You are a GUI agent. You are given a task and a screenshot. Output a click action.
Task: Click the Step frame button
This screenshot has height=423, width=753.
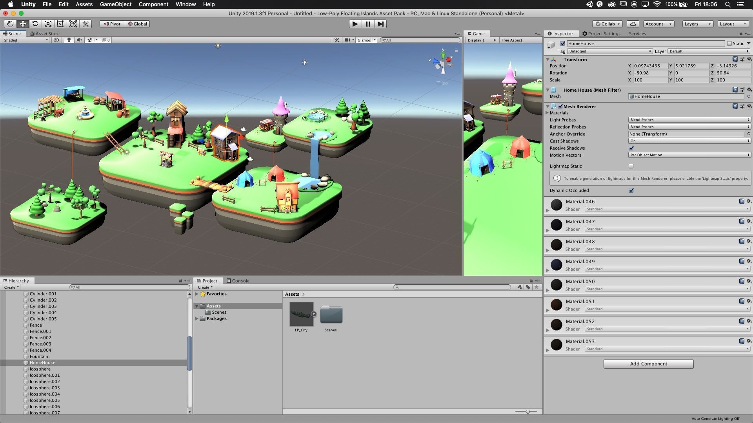(380, 24)
